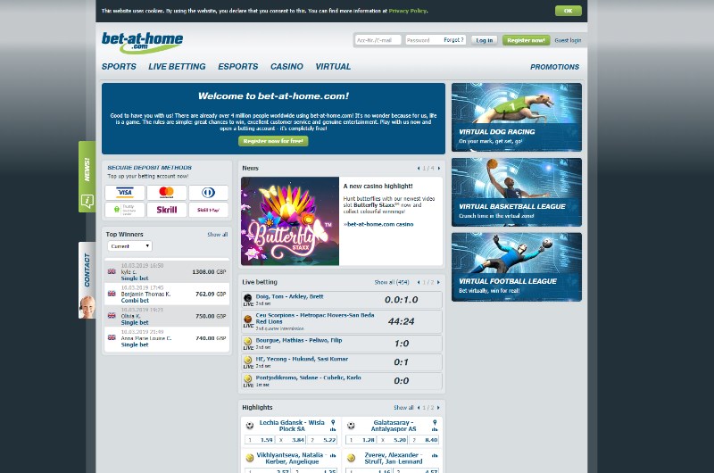
Task: Click Olivia K. winner entry
Action: tap(167, 316)
